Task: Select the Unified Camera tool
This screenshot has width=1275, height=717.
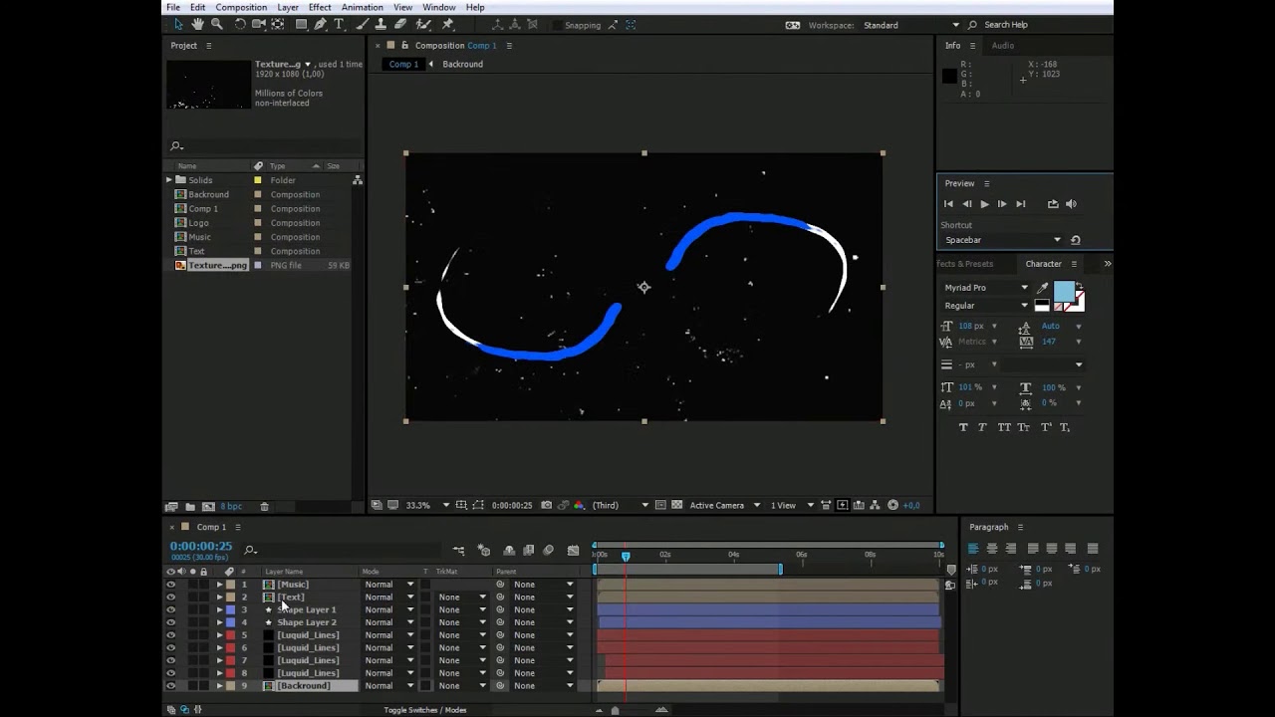Action: (x=259, y=24)
